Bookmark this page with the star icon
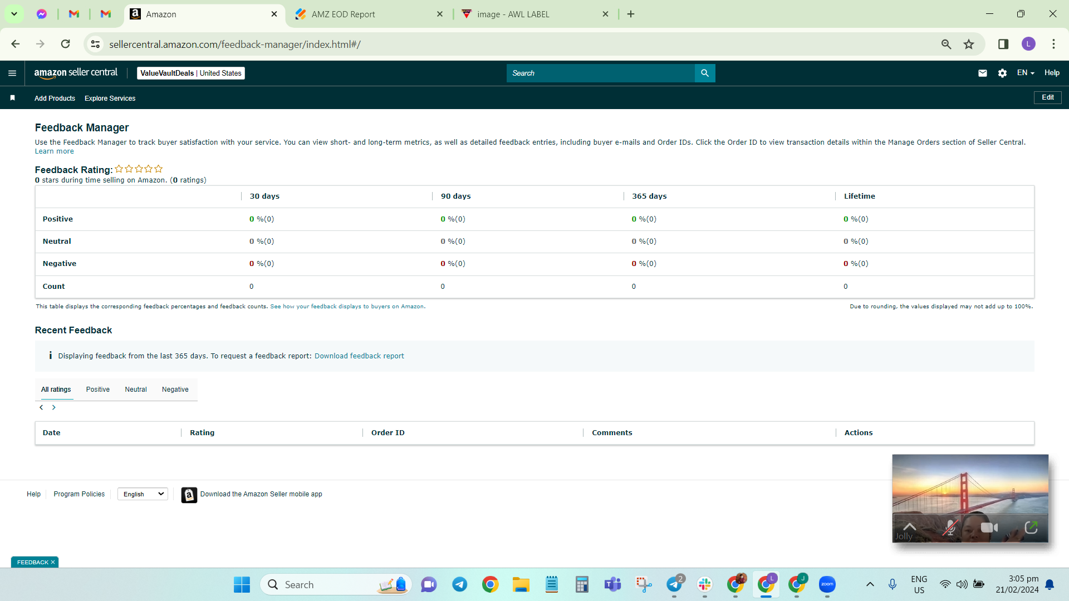 click(x=969, y=44)
